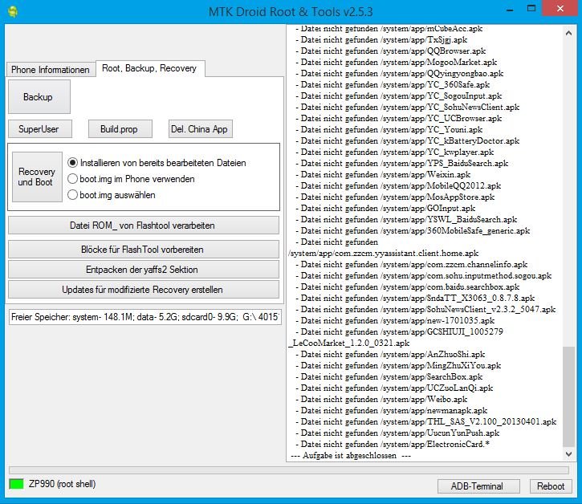This screenshot has width=582, height=504.
Task: Click Recovery und Boot button
Action: pos(37,177)
